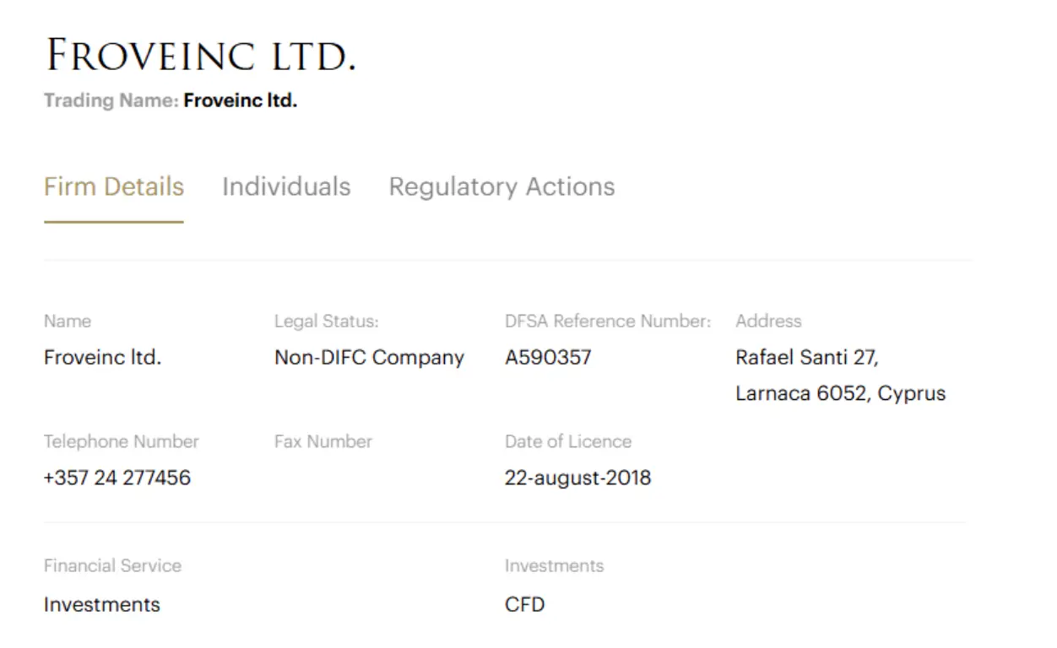The image size is (1057, 648).
Task: Click the Name field label
Action: pos(68,321)
